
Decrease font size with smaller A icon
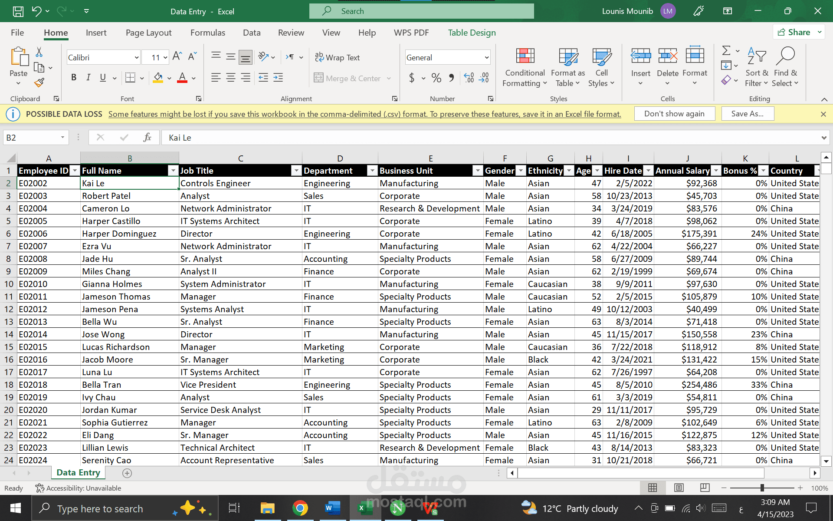192,56
